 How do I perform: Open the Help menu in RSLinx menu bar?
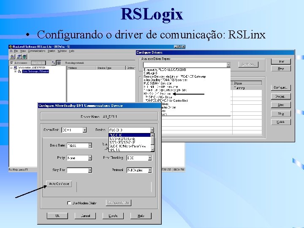(x=72, y=51)
